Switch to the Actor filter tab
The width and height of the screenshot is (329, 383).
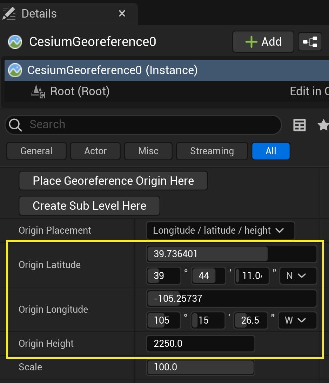coord(95,151)
